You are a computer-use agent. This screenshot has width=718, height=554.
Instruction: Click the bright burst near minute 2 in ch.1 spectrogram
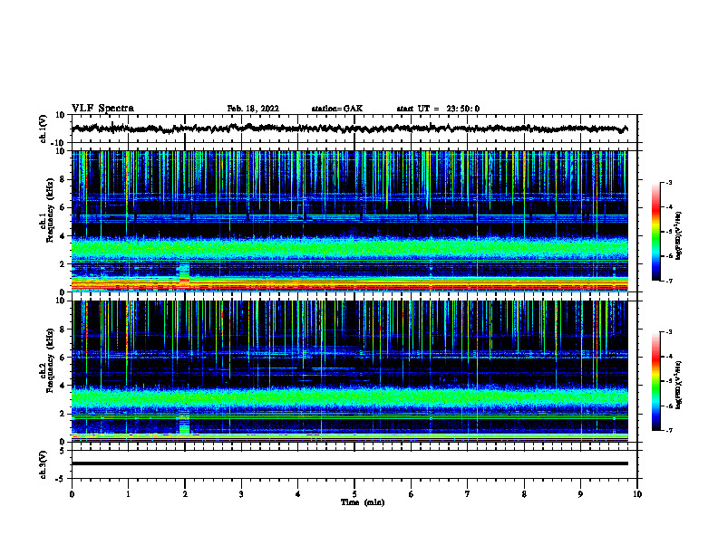[x=184, y=275]
